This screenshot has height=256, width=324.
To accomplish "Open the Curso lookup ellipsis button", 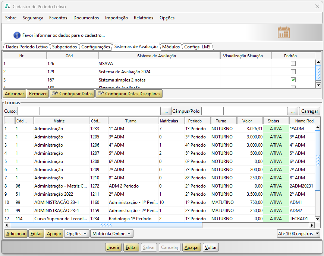I will click(166, 111).
